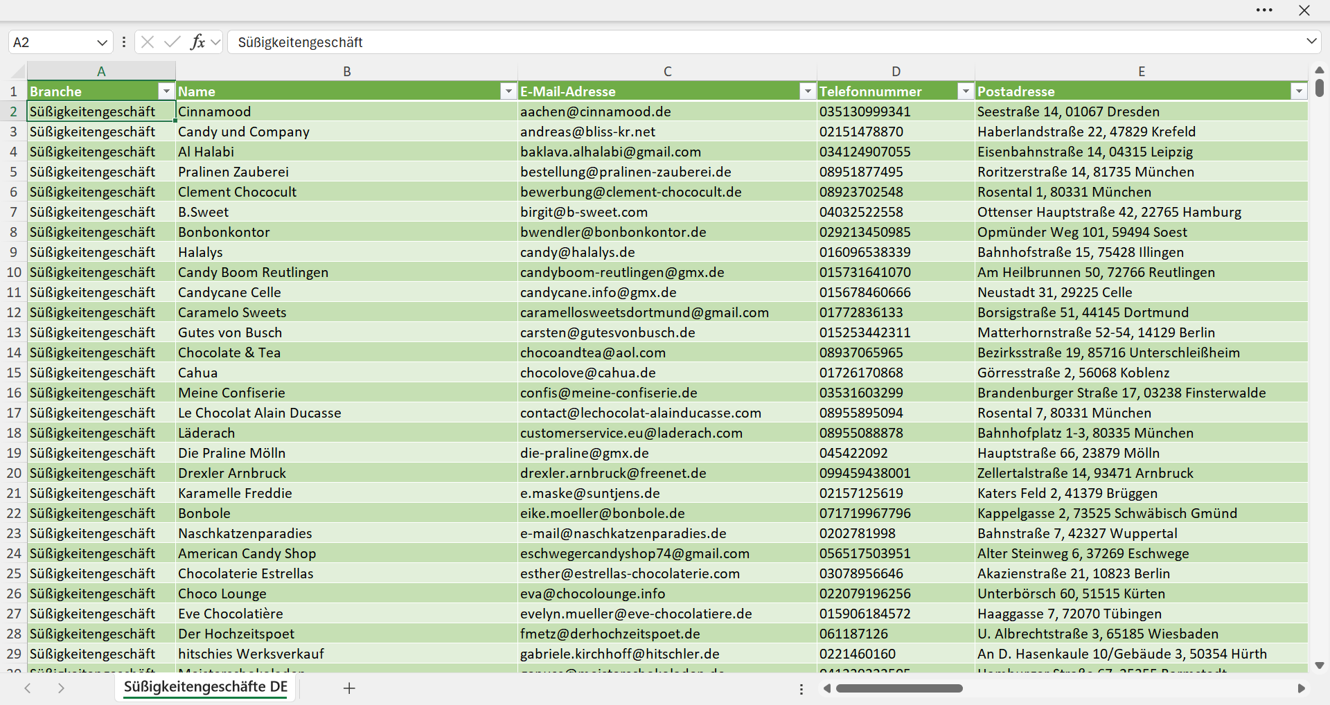1330x705 pixels.
Task: Select column D header
Action: pyautogui.click(x=896, y=71)
